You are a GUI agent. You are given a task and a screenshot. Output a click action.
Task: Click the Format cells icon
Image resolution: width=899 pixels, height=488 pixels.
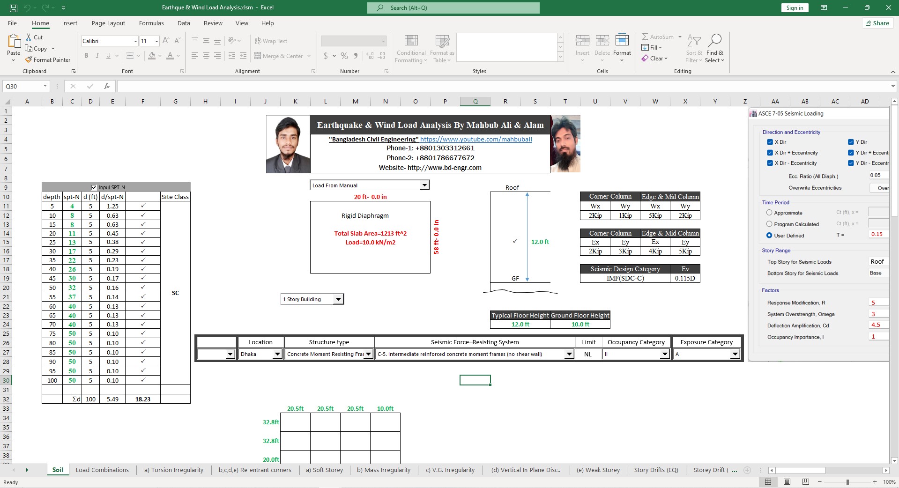[622, 40]
